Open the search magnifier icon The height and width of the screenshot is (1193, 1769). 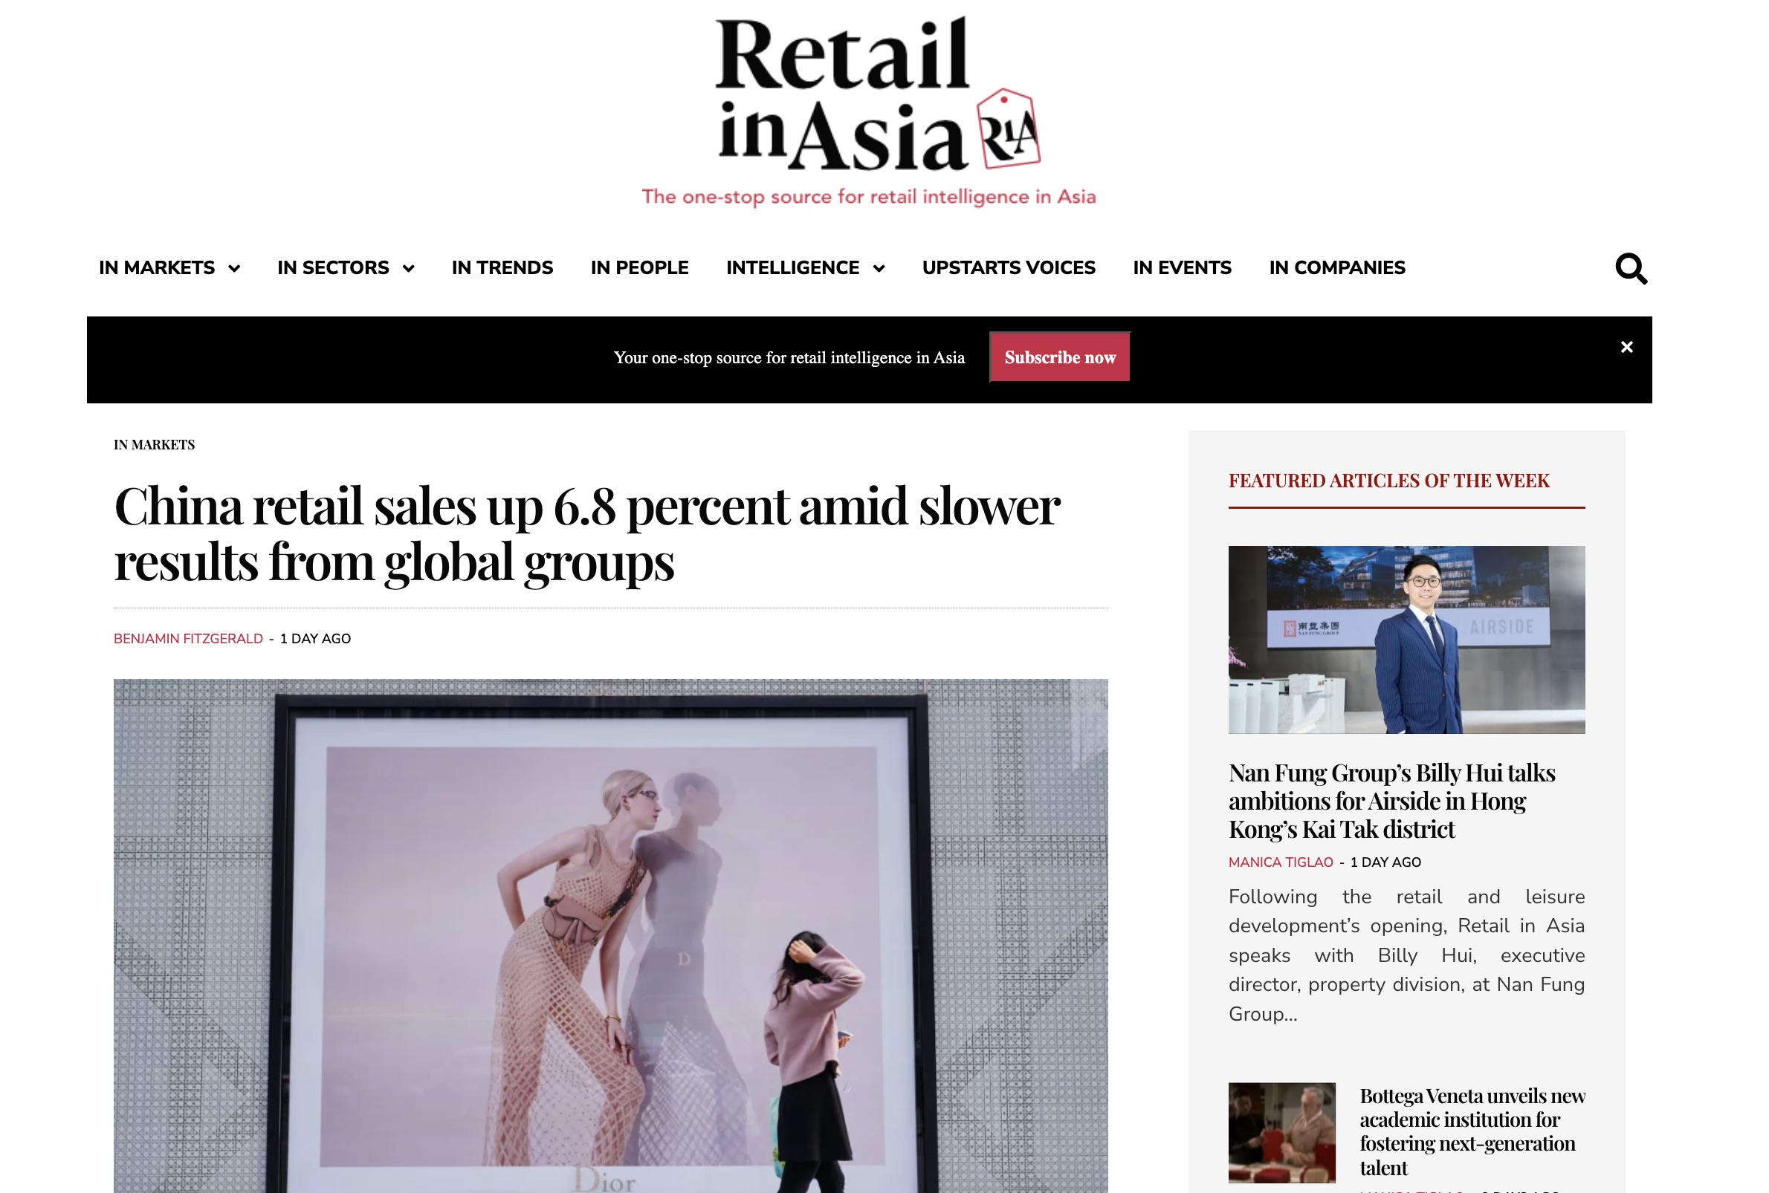[x=1631, y=269]
